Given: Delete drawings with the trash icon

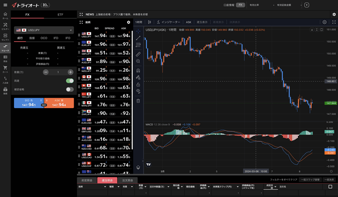Looking at the screenshot, I should [x=138, y=101].
